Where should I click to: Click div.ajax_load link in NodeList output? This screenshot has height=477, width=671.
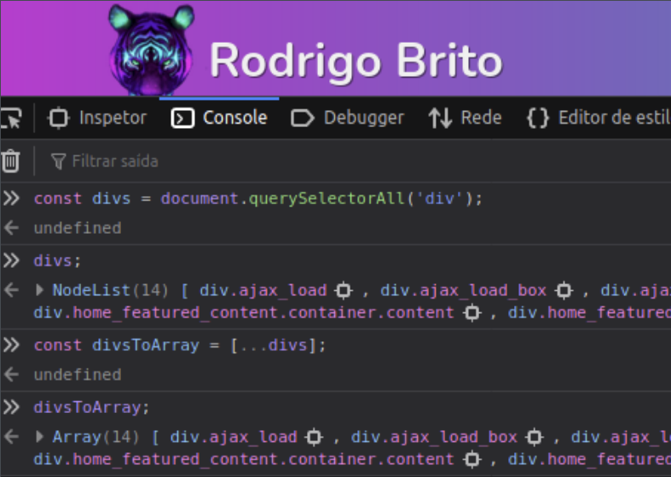point(263,290)
